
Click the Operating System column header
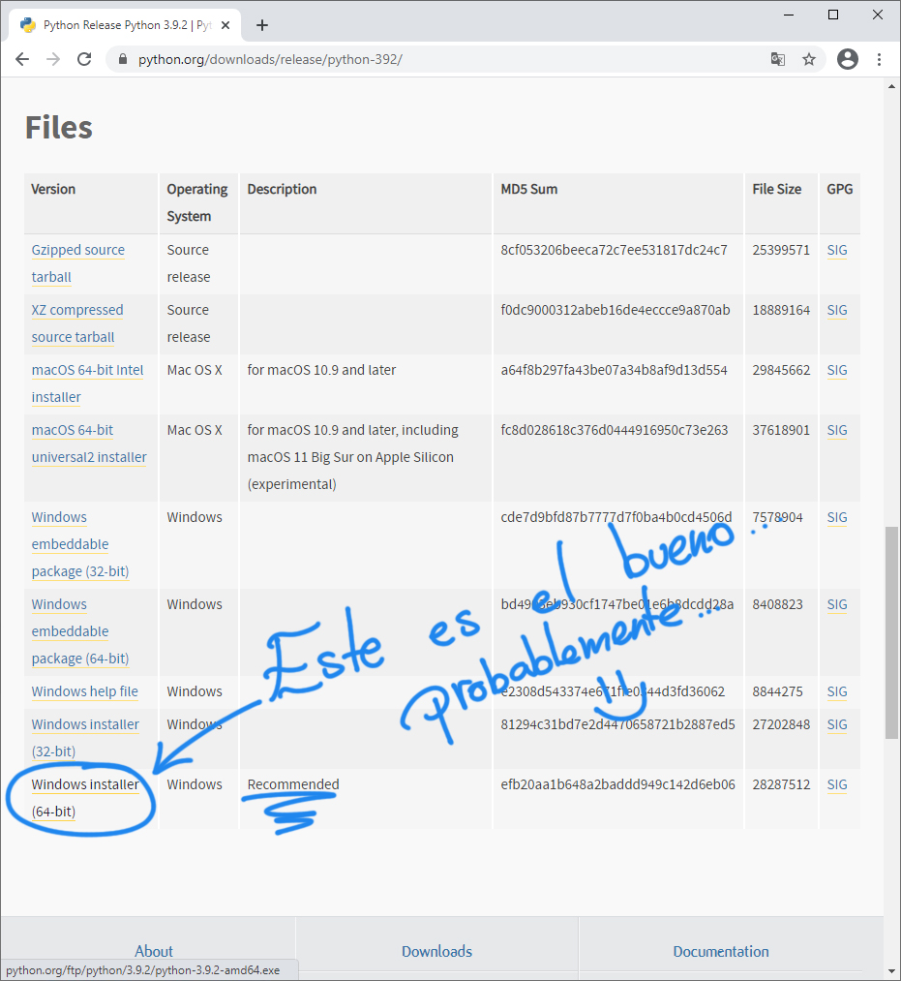pyautogui.click(x=197, y=202)
